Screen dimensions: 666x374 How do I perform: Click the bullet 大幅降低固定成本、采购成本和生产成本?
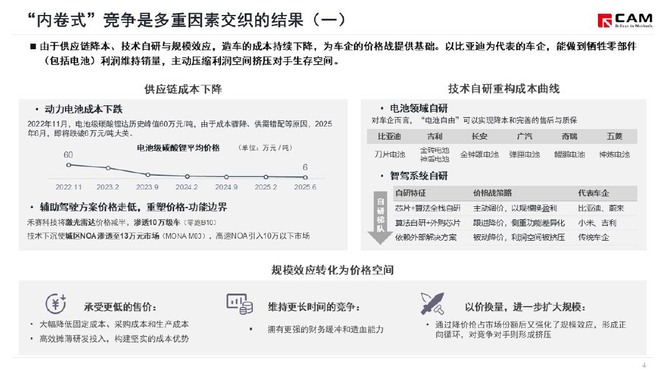pyautogui.click(x=114, y=324)
